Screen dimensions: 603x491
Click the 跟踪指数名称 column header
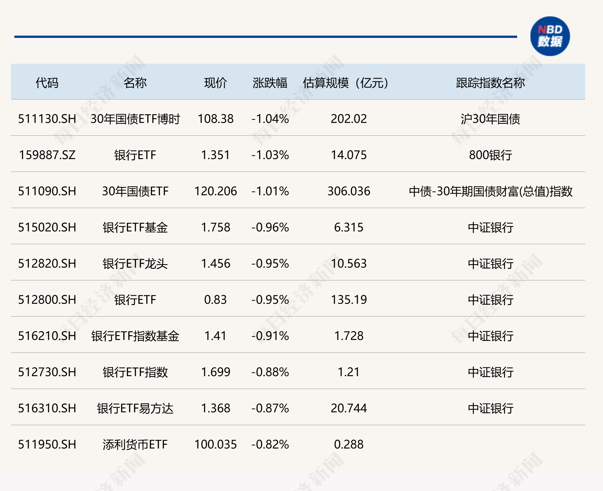(x=490, y=83)
